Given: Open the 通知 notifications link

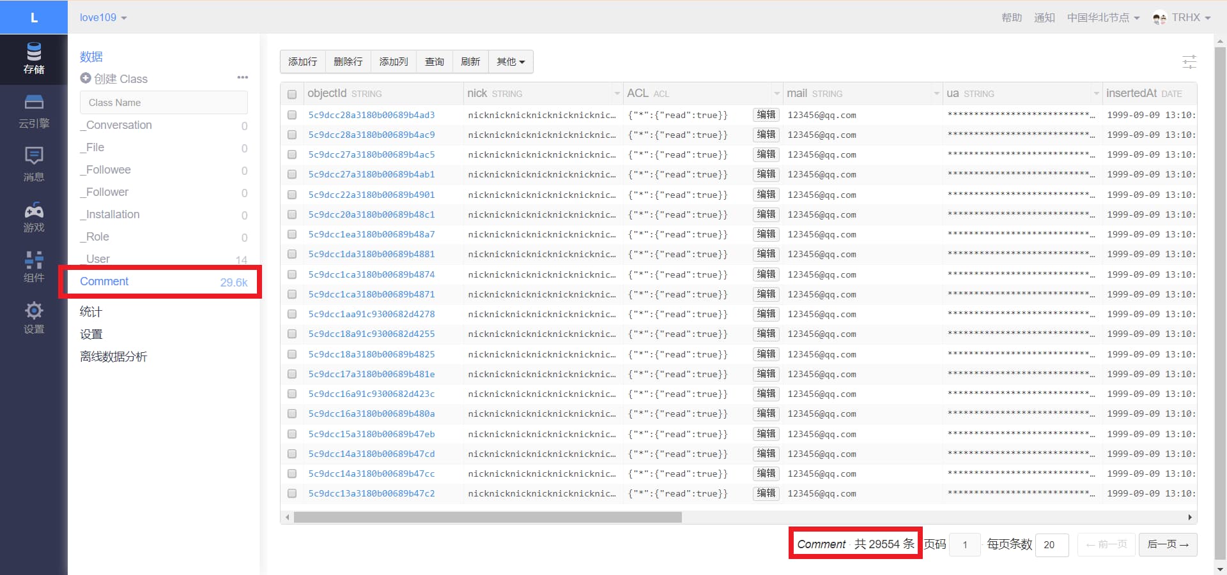Looking at the screenshot, I should pos(1044,18).
